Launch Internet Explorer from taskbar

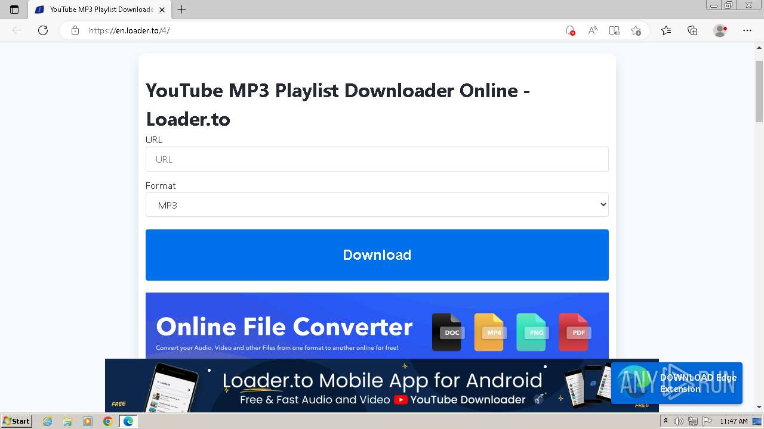tap(48, 421)
